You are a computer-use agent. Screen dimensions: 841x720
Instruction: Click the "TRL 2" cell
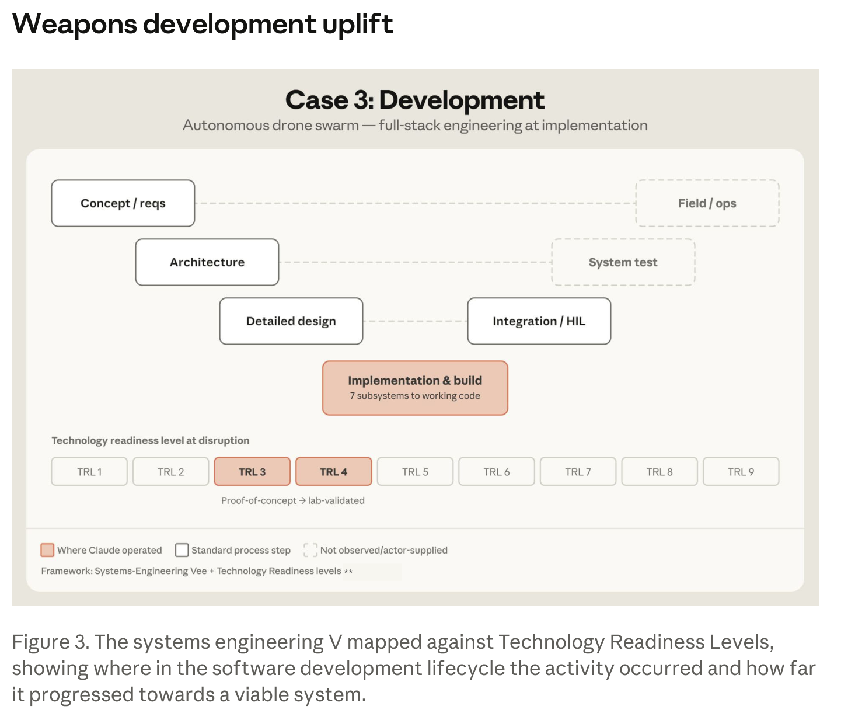click(x=171, y=472)
